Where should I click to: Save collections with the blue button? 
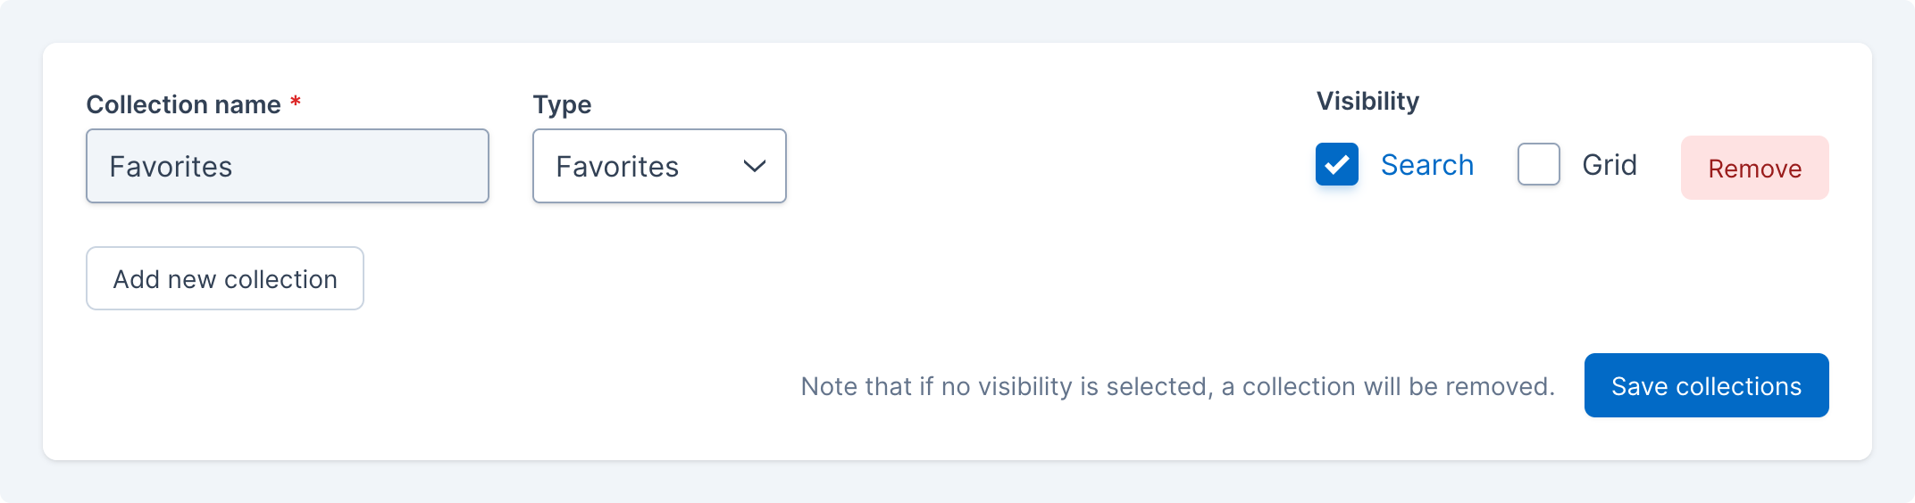pyautogui.click(x=1706, y=385)
